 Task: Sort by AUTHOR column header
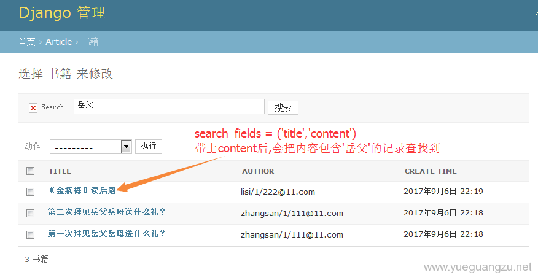258,171
